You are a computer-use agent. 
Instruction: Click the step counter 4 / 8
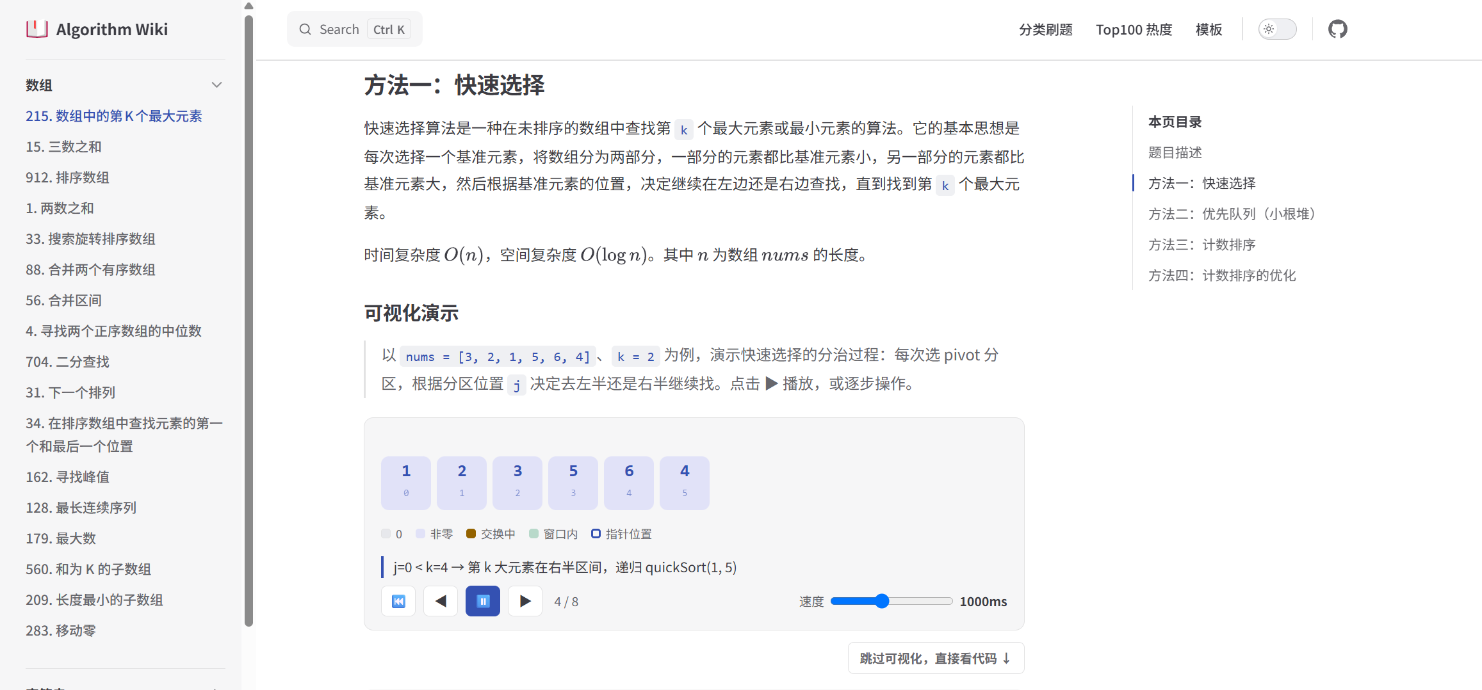coord(566,602)
